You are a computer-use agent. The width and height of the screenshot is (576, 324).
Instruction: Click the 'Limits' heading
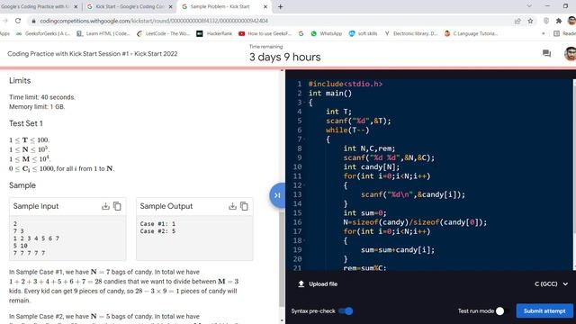20,80
